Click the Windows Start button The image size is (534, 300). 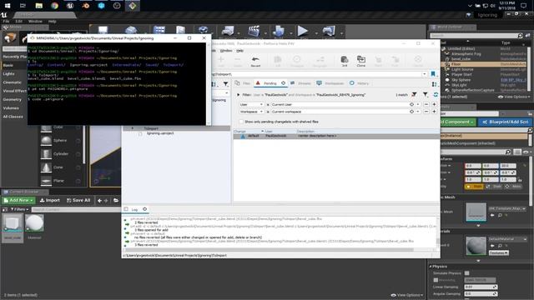8,6
